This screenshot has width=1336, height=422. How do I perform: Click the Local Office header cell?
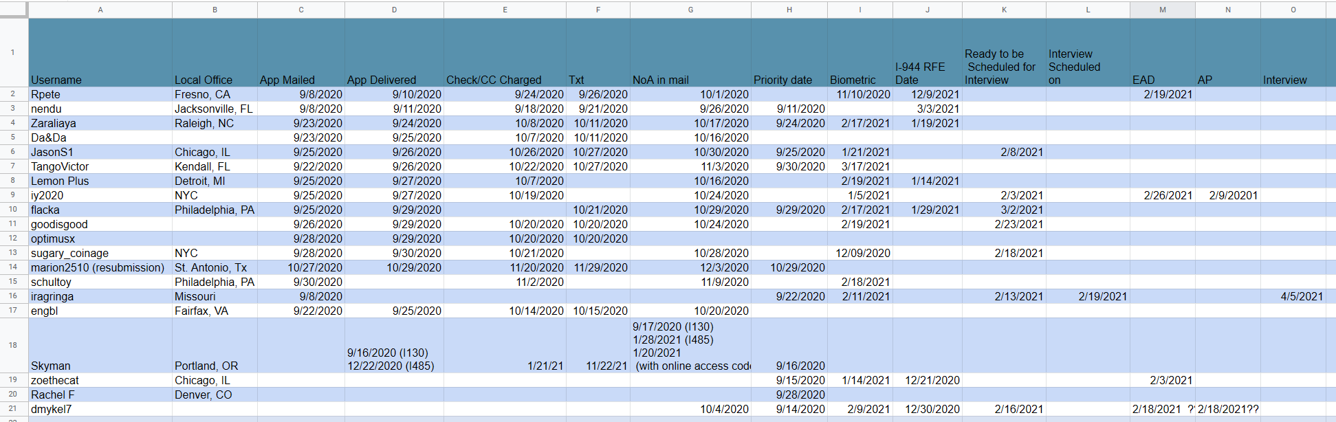point(215,53)
